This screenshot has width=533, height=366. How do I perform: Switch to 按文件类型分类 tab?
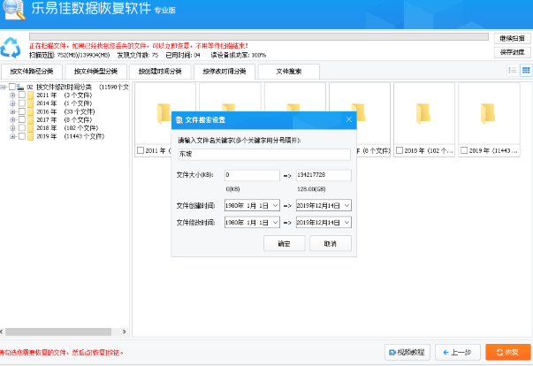tap(95, 72)
